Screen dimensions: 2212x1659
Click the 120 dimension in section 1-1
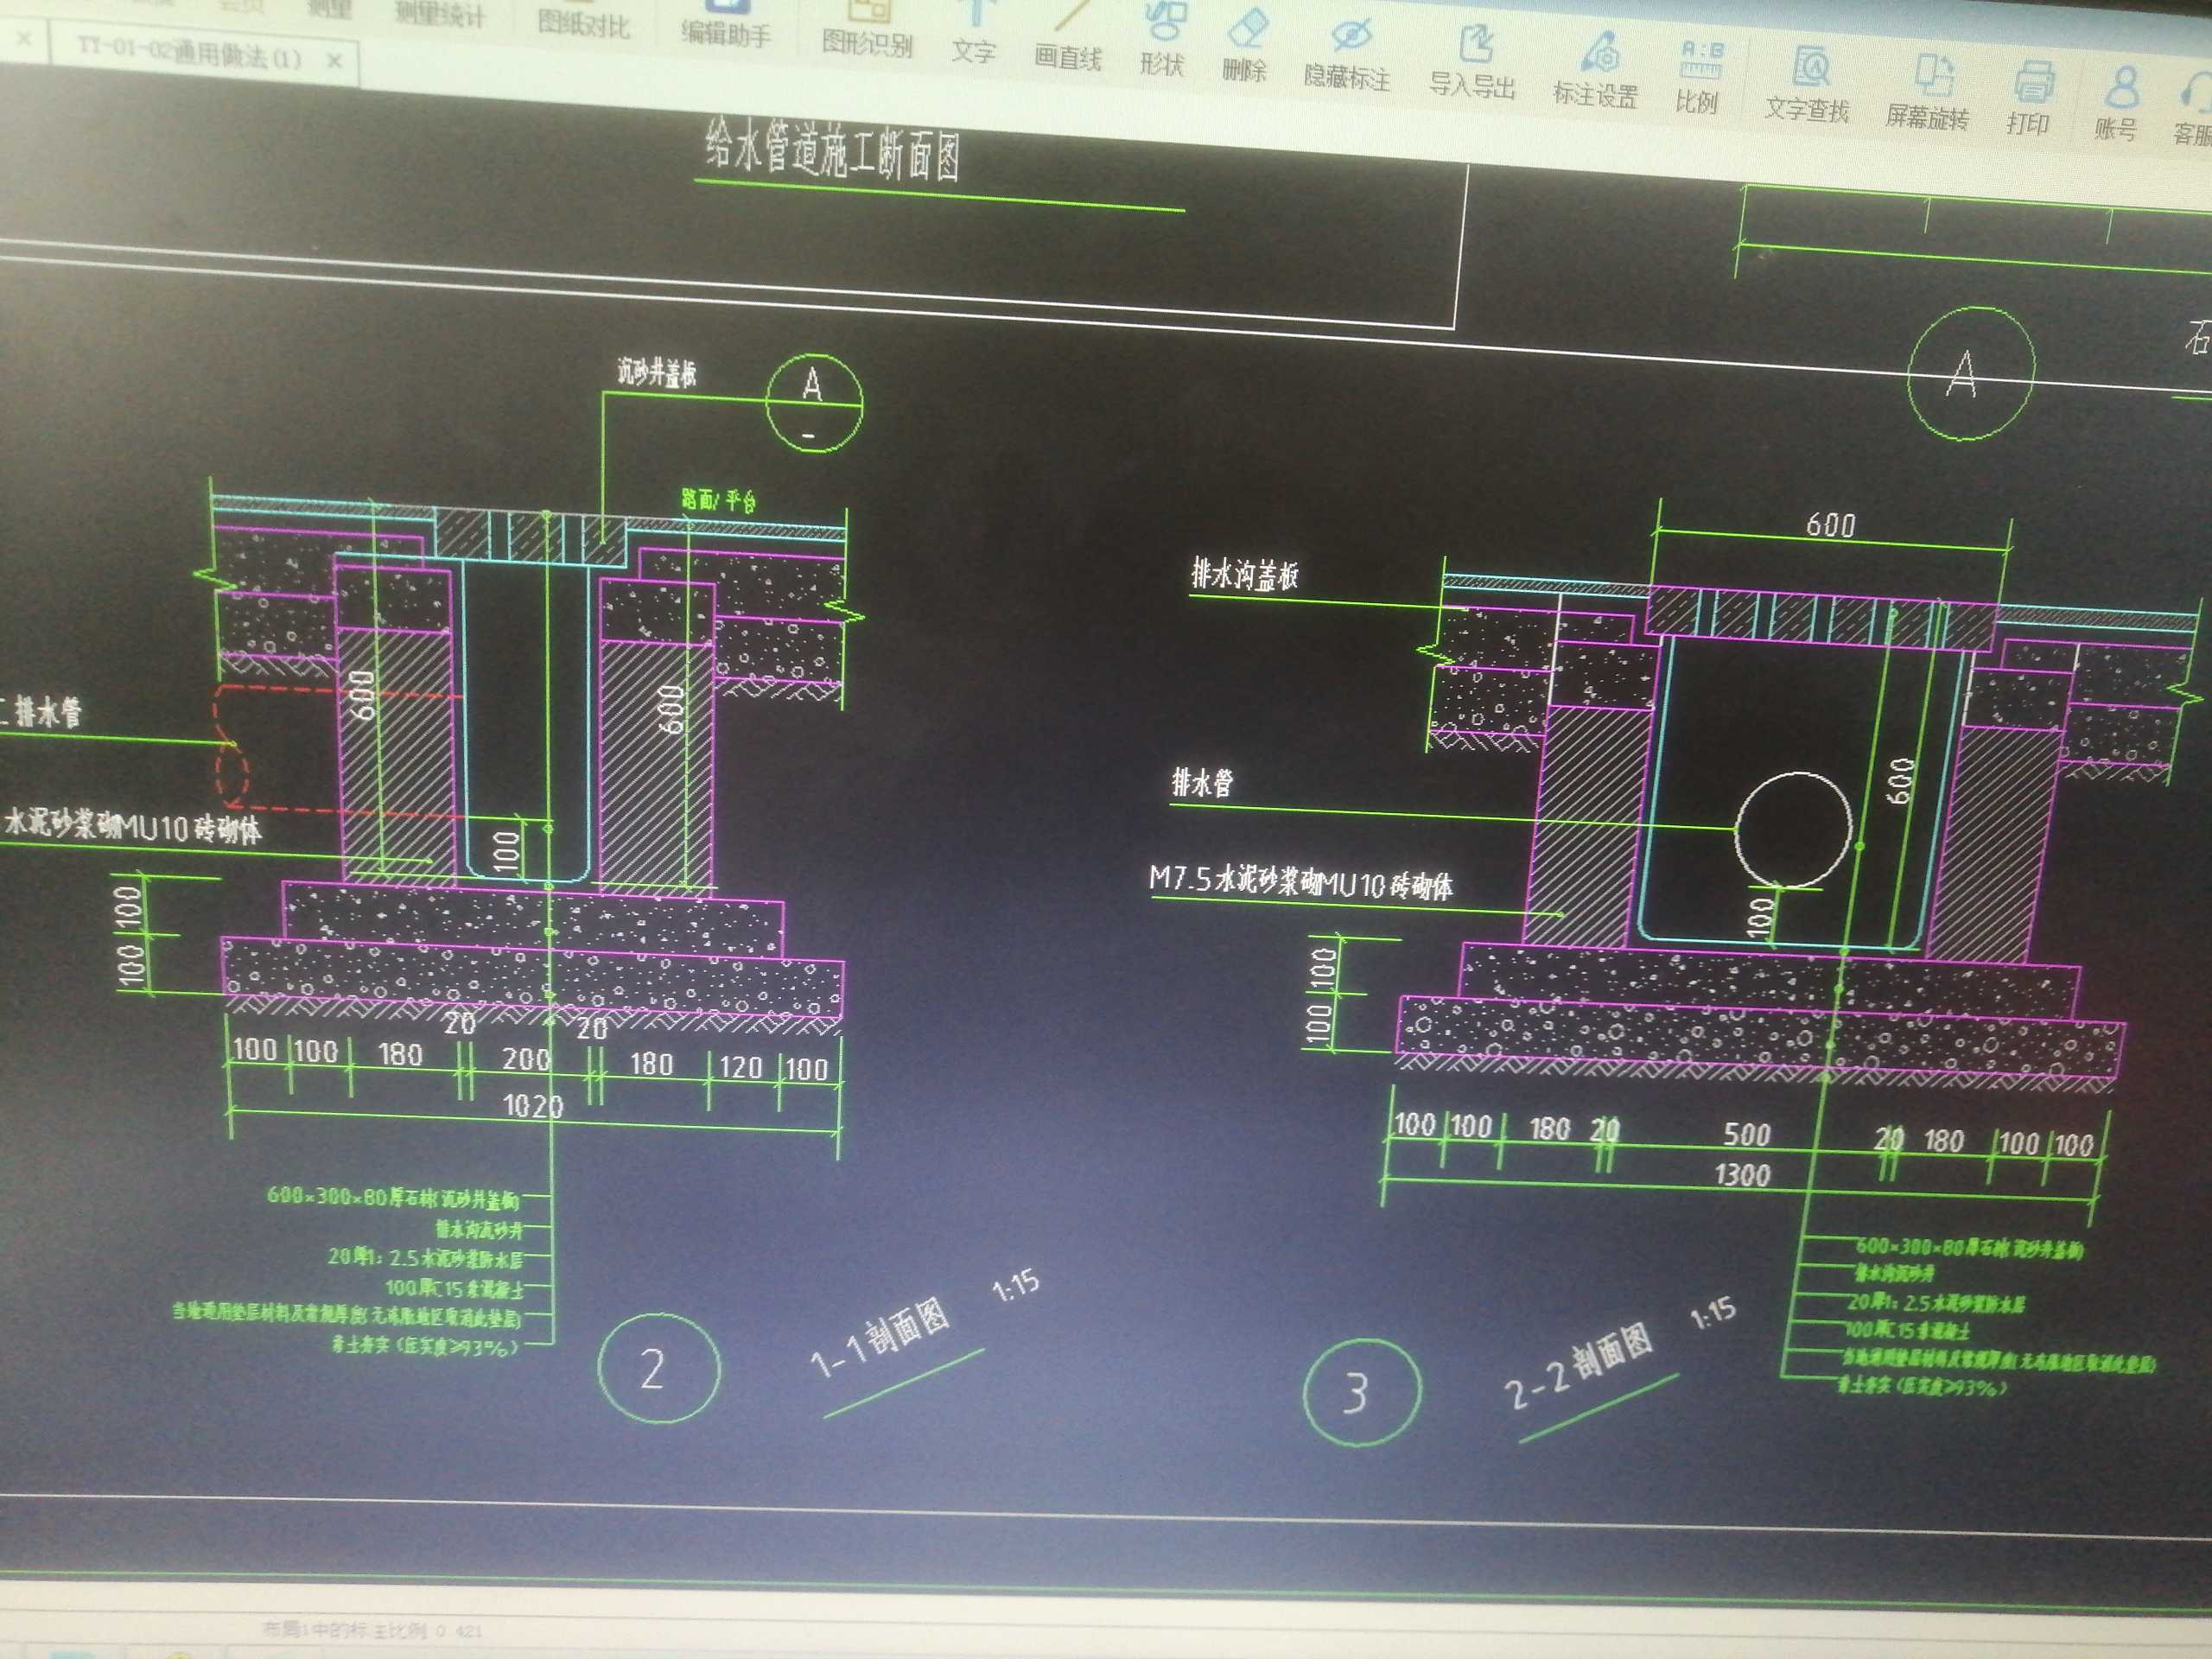click(x=741, y=1068)
